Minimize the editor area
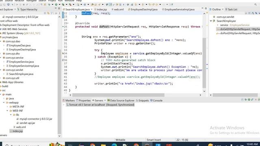260x146 pixels. (202, 8)
